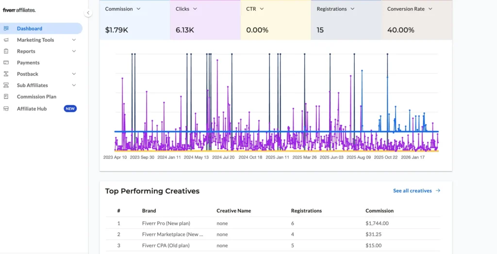This screenshot has height=254, width=497.
Task: Expand the Postback submenu chevron
Action: [x=74, y=74]
